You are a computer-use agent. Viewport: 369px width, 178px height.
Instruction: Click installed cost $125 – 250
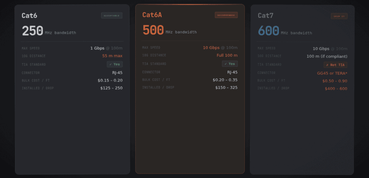pyautogui.click(x=111, y=88)
